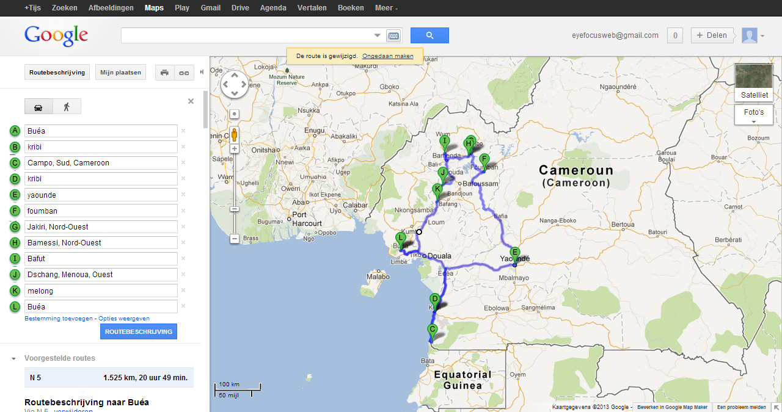Click the show-my-location button below pan control
The width and height of the screenshot is (782, 412).
tap(234, 114)
